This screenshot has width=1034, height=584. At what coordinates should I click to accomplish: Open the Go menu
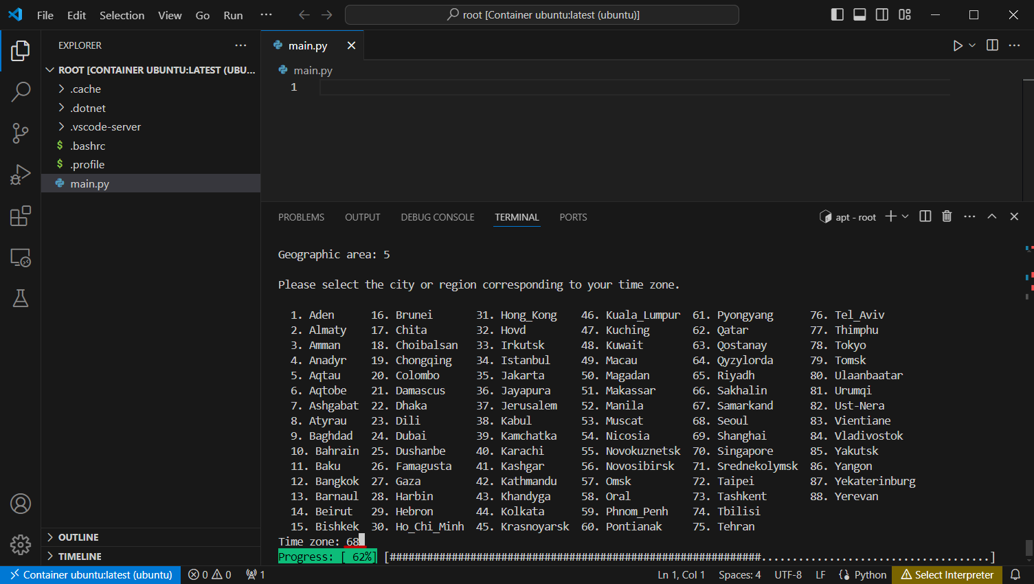203,15
